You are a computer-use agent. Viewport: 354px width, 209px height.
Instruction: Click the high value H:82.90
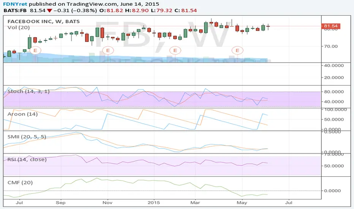(x=137, y=10)
